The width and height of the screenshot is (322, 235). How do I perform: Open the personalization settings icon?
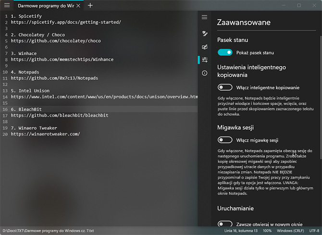tap(205, 47)
